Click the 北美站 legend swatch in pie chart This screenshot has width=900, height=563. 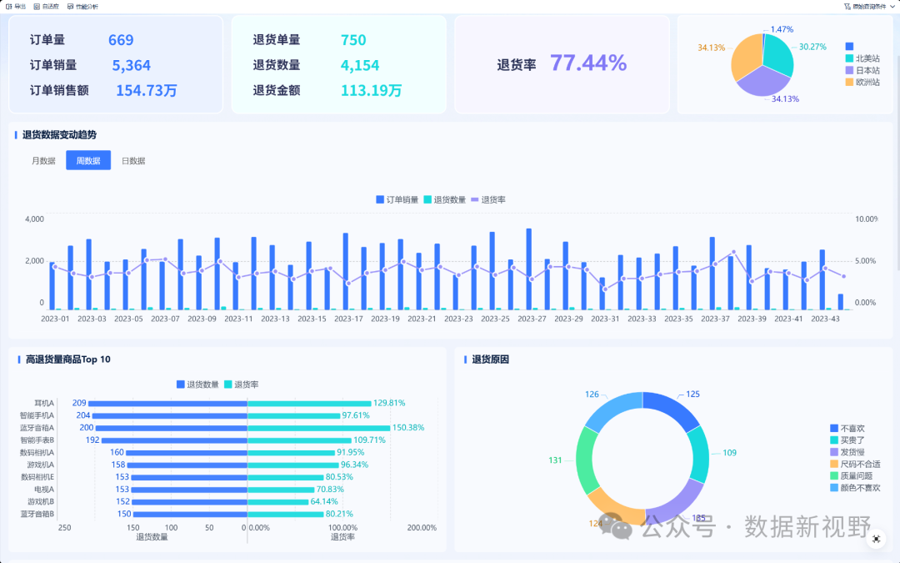849,58
